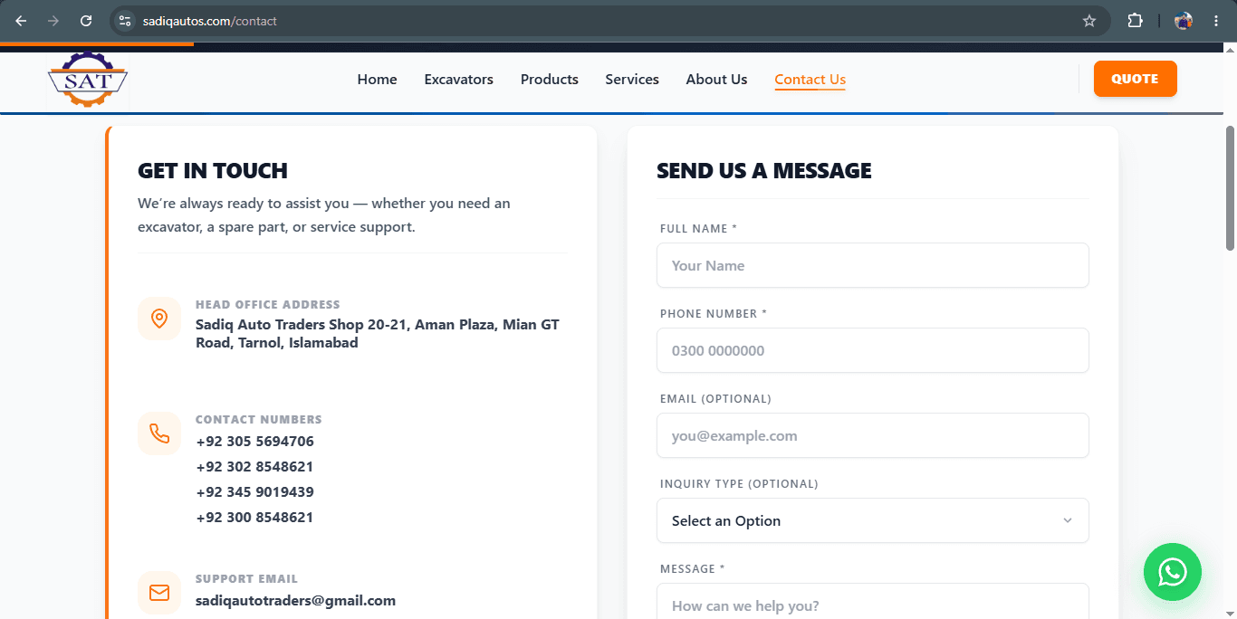Screen dimensions: 1237x619
Task: Reload the page with the refresh icon
Action: 86,21
